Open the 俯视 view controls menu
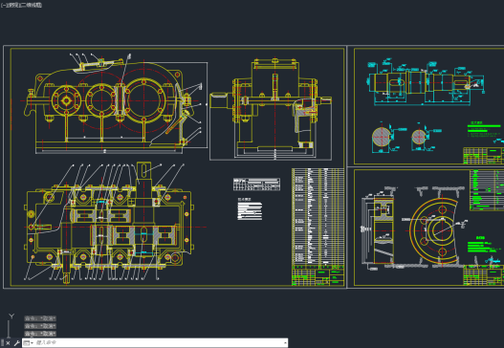The image size is (504, 348). pyautogui.click(x=13, y=5)
